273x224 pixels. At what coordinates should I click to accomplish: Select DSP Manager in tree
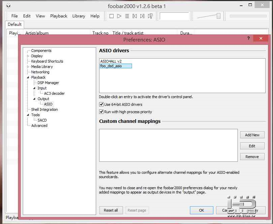click(x=48, y=83)
